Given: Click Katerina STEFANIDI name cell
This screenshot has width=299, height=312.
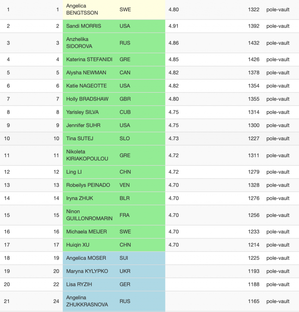Looking at the screenshot, I should coord(89,60).
